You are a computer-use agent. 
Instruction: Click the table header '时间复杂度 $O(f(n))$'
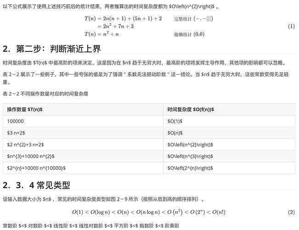click(x=229, y=109)
